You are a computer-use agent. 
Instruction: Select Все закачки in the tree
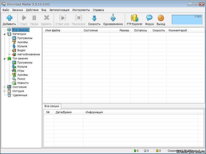20,30
